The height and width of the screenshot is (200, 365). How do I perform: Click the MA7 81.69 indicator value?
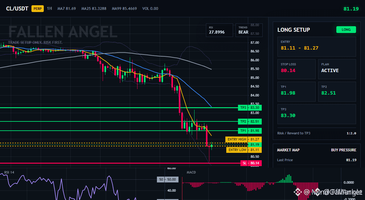coord(67,9)
